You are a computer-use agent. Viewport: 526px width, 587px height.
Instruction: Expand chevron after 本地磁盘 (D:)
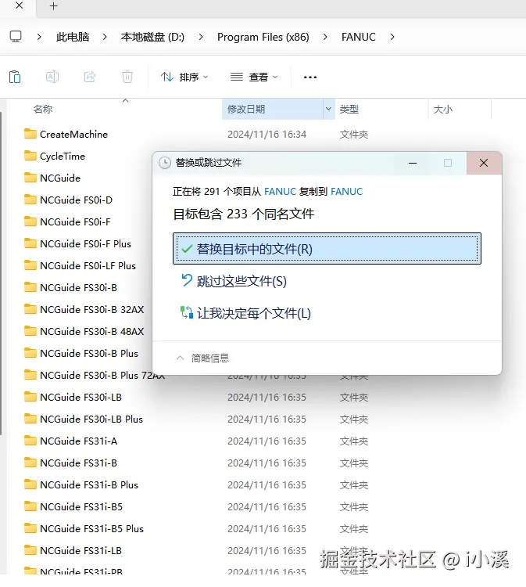click(x=201, y=37)
